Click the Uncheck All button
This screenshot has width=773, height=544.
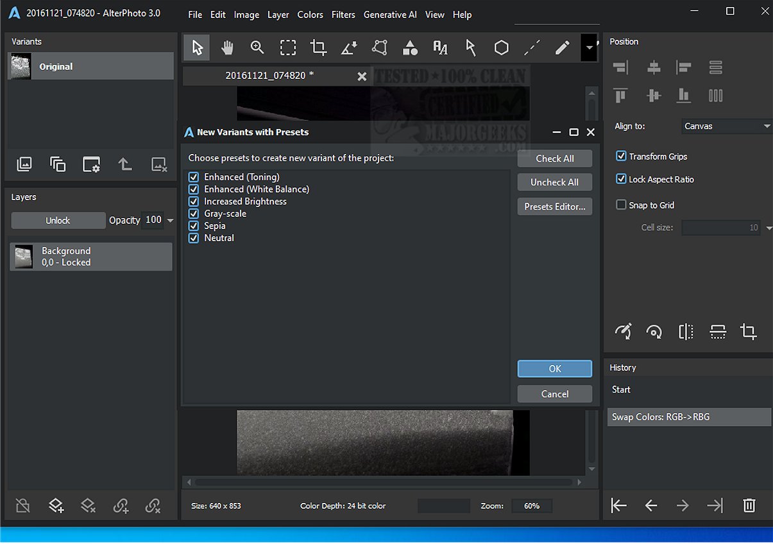[554, 182]
